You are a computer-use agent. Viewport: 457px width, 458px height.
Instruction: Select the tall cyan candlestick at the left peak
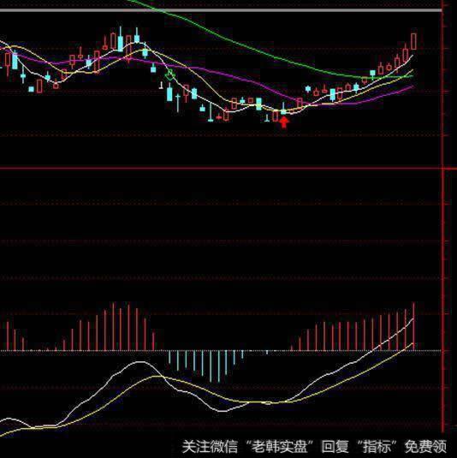tap(120, 40)
